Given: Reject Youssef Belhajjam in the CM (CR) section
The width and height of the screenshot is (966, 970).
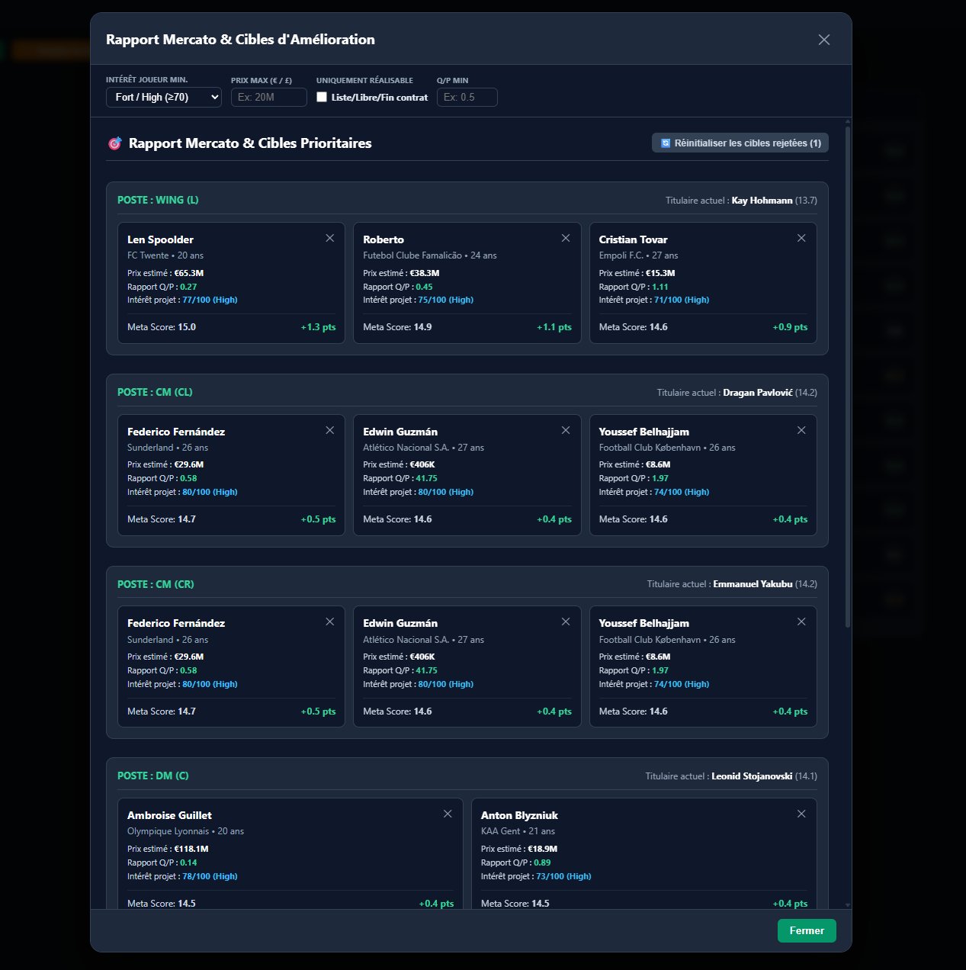Looking at the screenshot, I should tap(801, 622).
